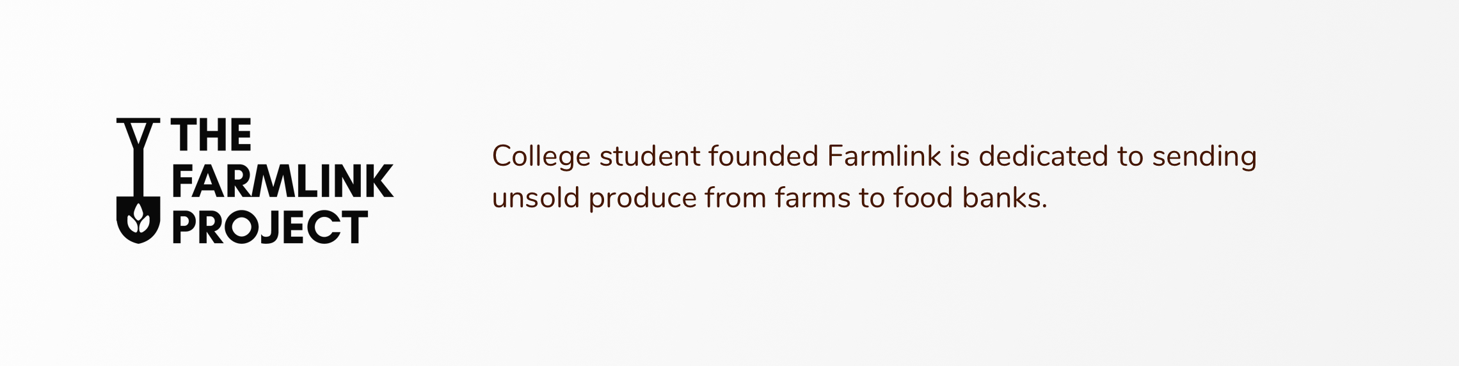Click the shovel's vertical shaft
Screen dimensions: 1459x366
pos(138,173)
